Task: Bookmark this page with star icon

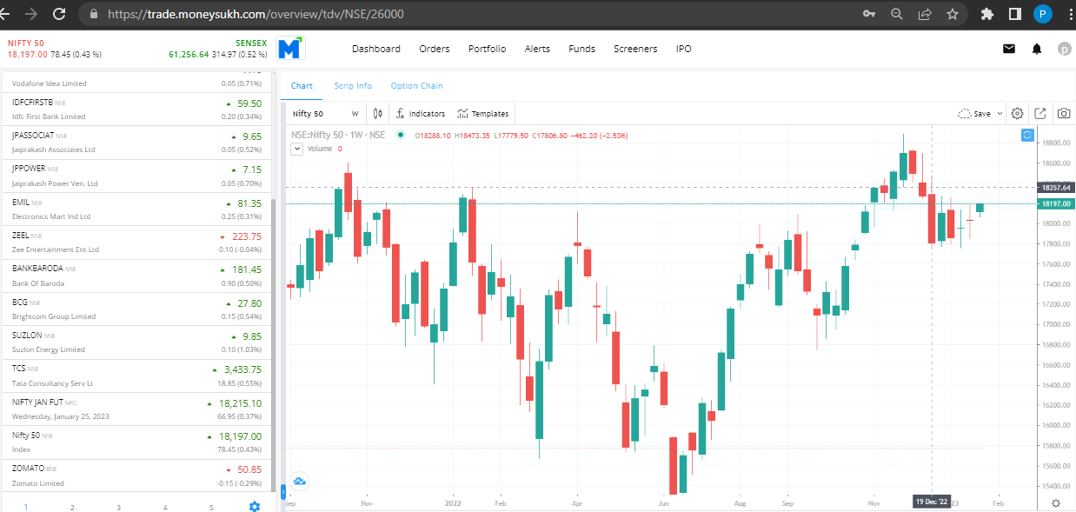Action: 953,14
